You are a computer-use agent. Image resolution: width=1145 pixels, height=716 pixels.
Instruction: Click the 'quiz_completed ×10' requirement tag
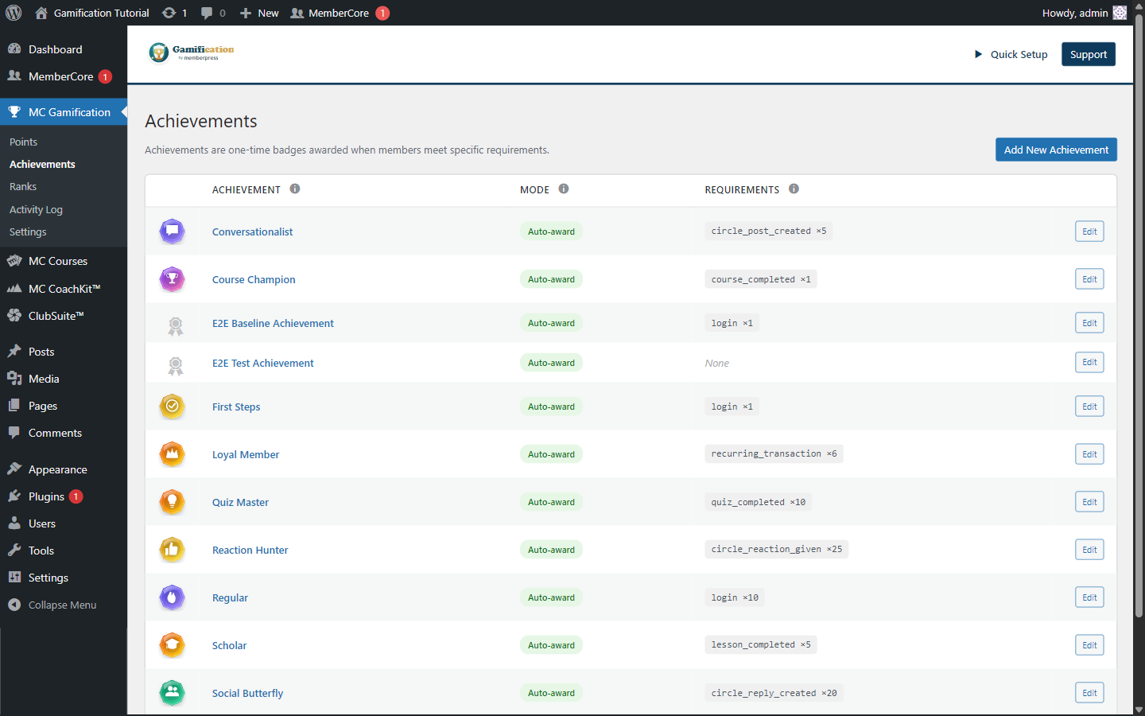pos(758,502)
